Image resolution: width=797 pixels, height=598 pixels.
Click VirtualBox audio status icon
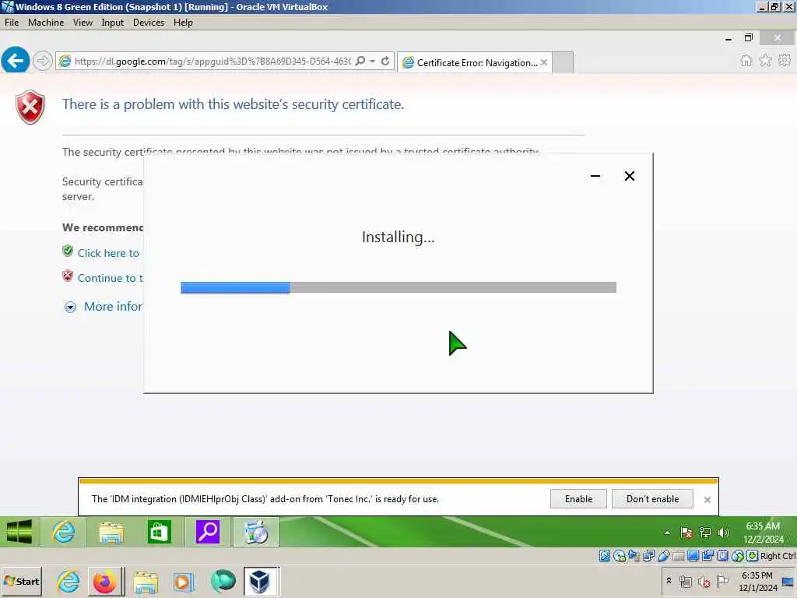634,556
